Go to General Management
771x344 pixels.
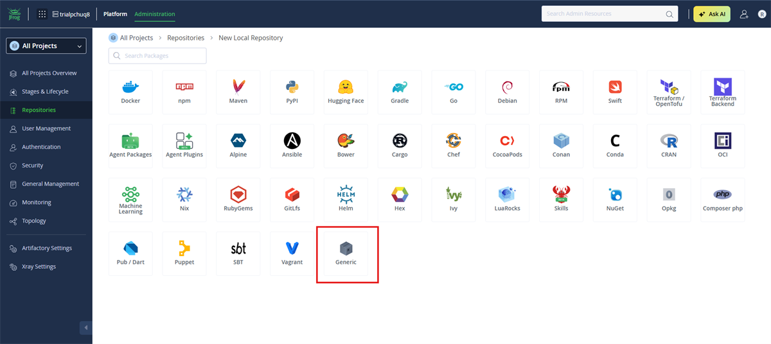pyautogui.click(x=46, y=184)
